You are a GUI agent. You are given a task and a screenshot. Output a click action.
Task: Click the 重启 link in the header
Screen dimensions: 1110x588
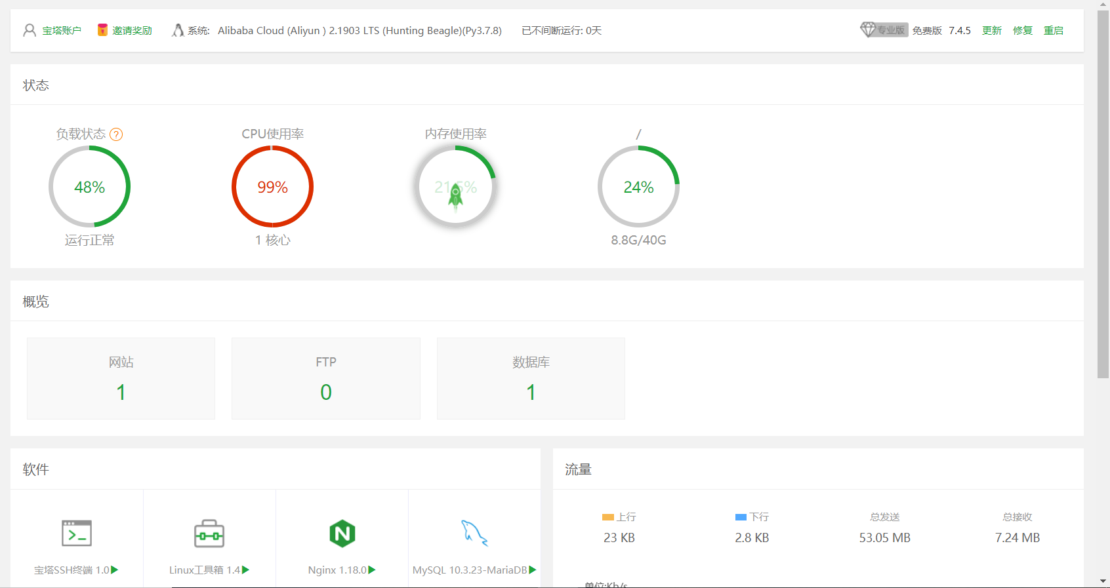1053,30
